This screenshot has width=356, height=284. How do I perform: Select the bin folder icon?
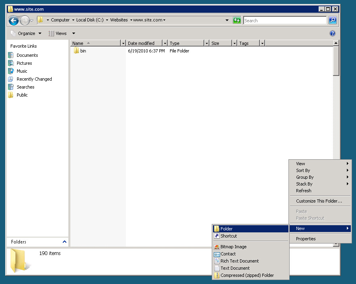[x=76, y=50]
